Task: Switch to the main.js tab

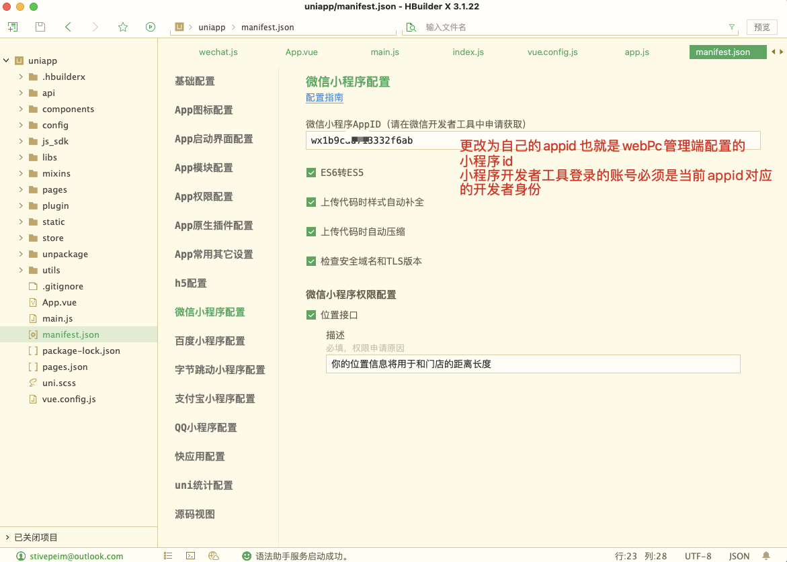Action: point(385,52)
